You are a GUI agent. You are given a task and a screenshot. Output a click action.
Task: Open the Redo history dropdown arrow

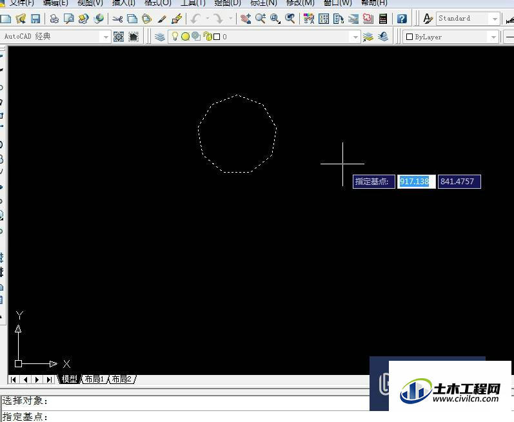click(231, 18)
